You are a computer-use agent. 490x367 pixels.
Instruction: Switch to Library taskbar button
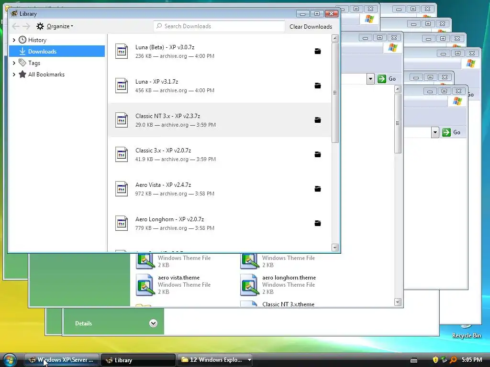tap(138, 360)
